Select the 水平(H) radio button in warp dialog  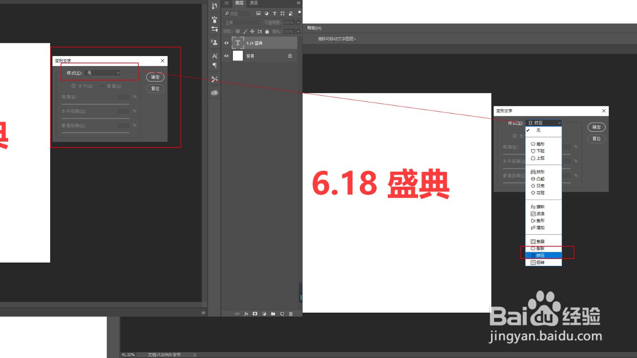(x=73, y=86)
